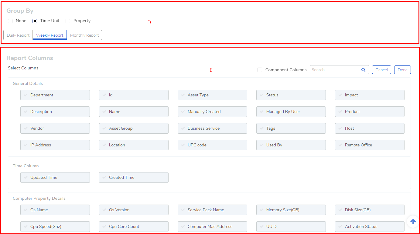Click the Select Columns label
Image resolution: width=420 pixels, height=234 pixels.
point(23,68)
